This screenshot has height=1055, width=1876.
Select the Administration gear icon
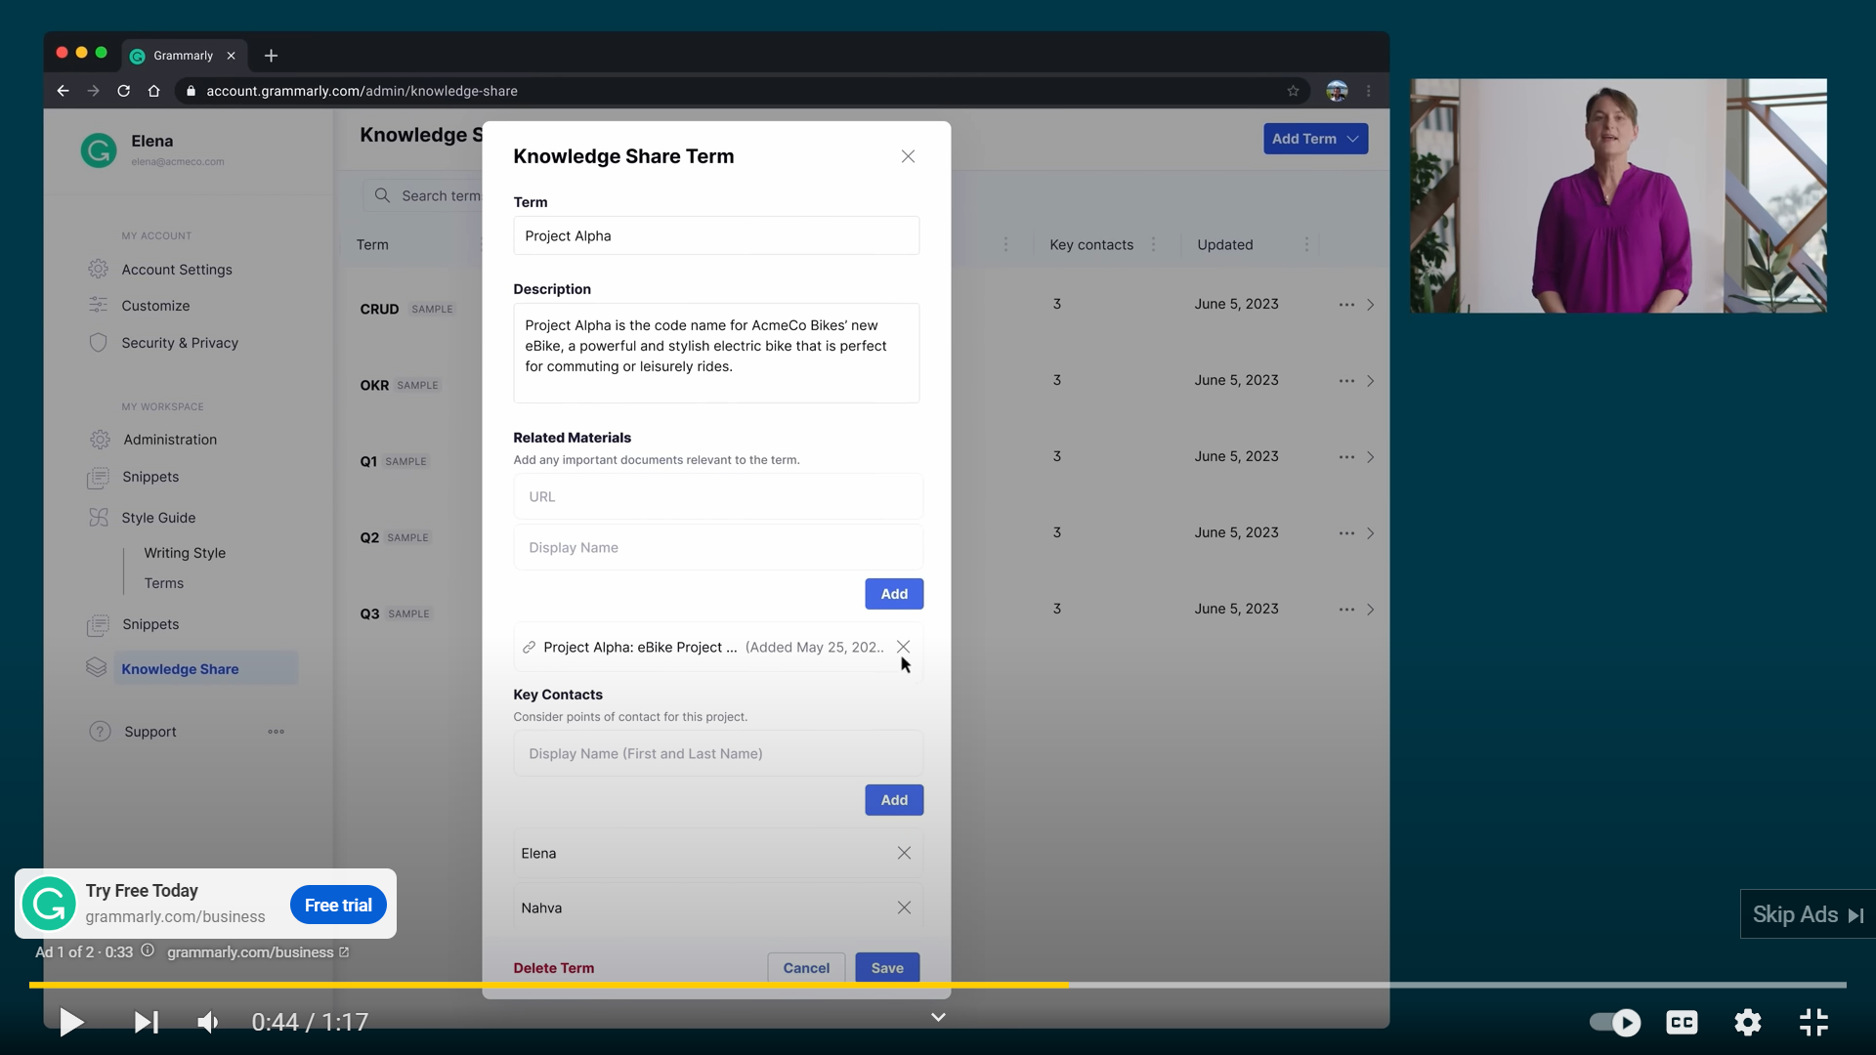(99, 440)
